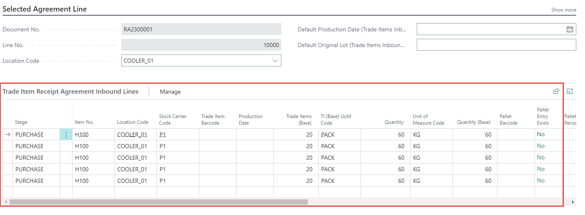Viewport: 585px width, 215px height.
Task: Expand the Location Code dropdown
Action: click(x=275, y=61)
